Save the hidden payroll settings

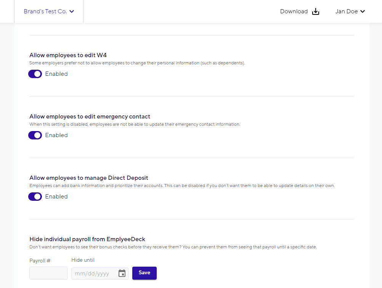[144, 273]
